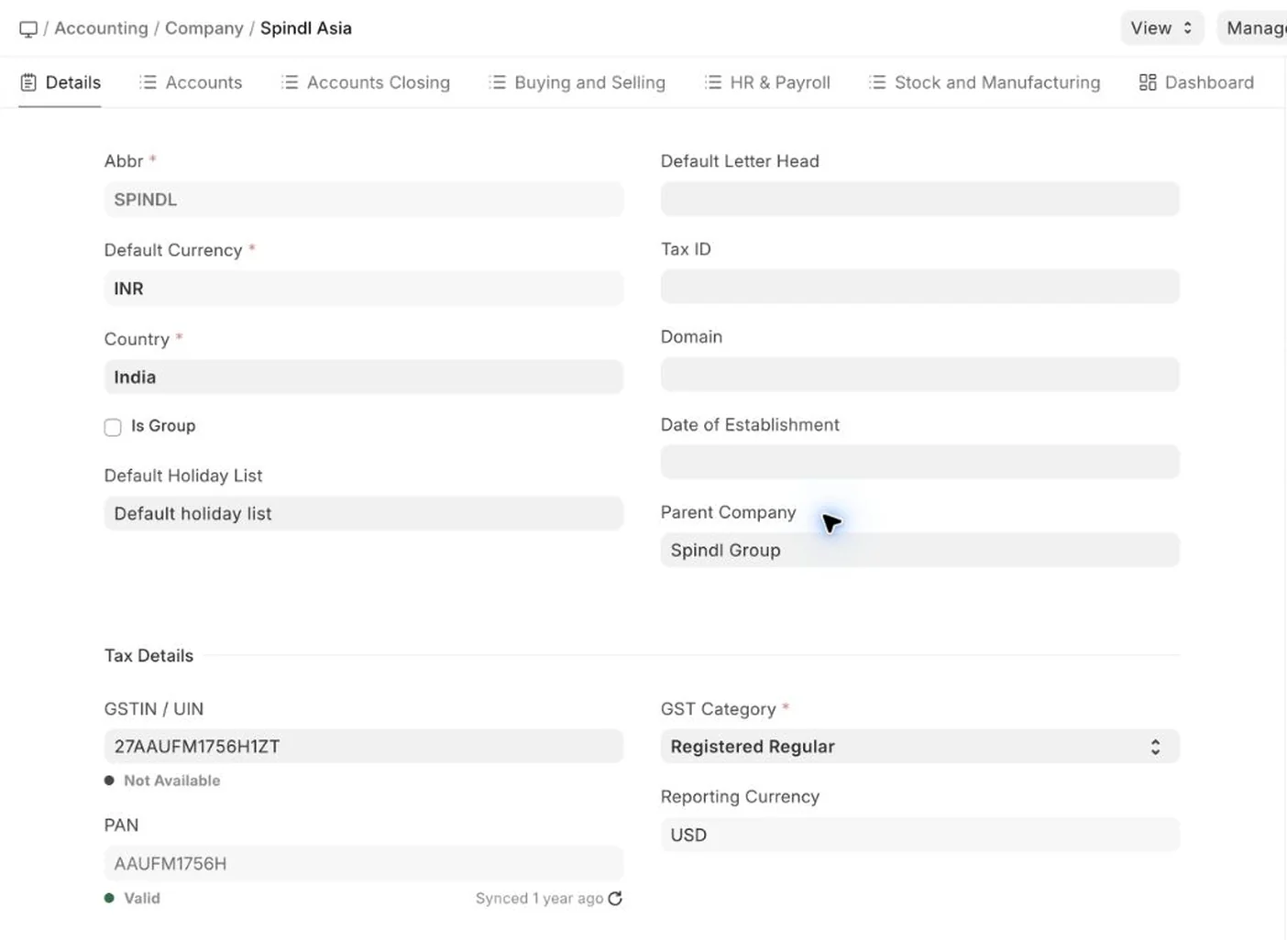Switch to the Accounts tab
This screenshot has height=940, width=1287.
coord(191,82)
